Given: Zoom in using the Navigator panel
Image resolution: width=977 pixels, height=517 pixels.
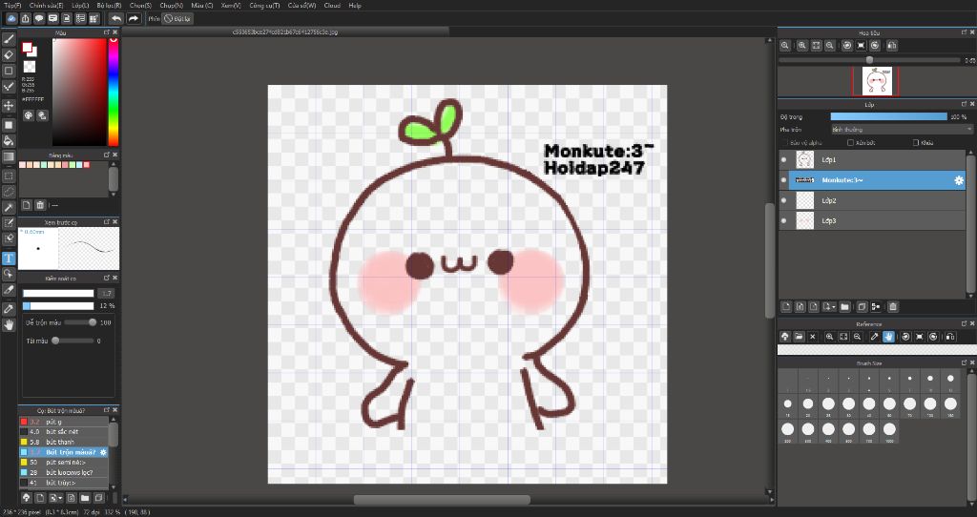Looking at the screenshot, I should point(801,46).
